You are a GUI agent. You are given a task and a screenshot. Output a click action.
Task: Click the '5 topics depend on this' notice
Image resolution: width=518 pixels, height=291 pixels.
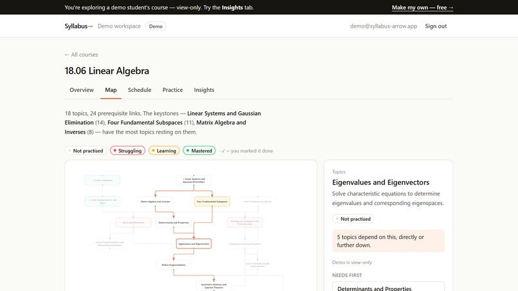(x=388, y=241)
